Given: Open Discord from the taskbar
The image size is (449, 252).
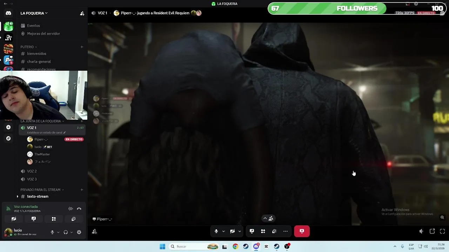Looking at the screenshot, I should click(256, 246).
